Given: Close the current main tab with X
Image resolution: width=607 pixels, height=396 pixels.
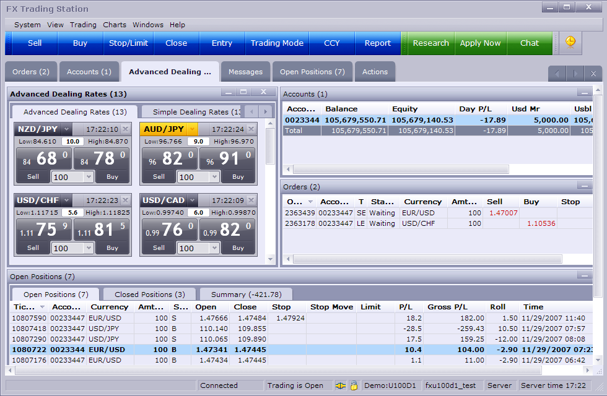Looking at the screenshot, I should pos(593,74).
